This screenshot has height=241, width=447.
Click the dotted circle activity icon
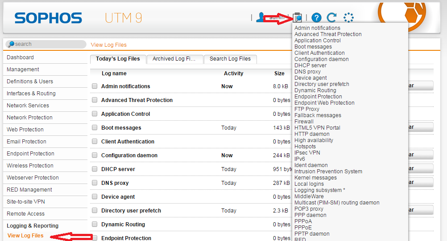point(349,18)
